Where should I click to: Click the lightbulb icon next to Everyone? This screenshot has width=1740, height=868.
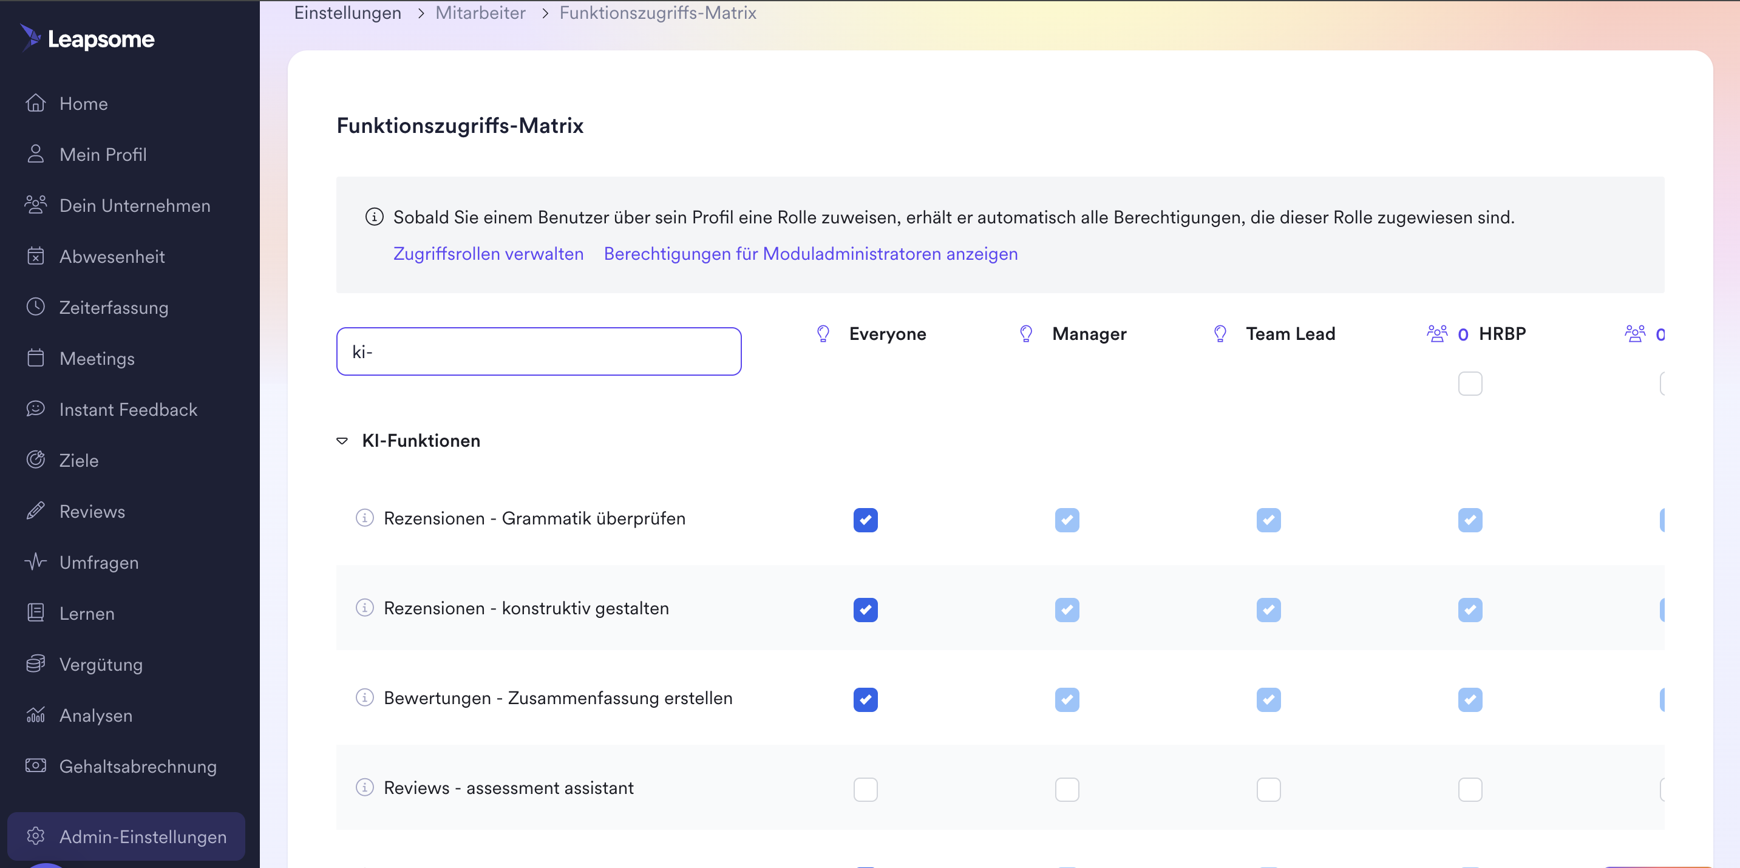823,334
